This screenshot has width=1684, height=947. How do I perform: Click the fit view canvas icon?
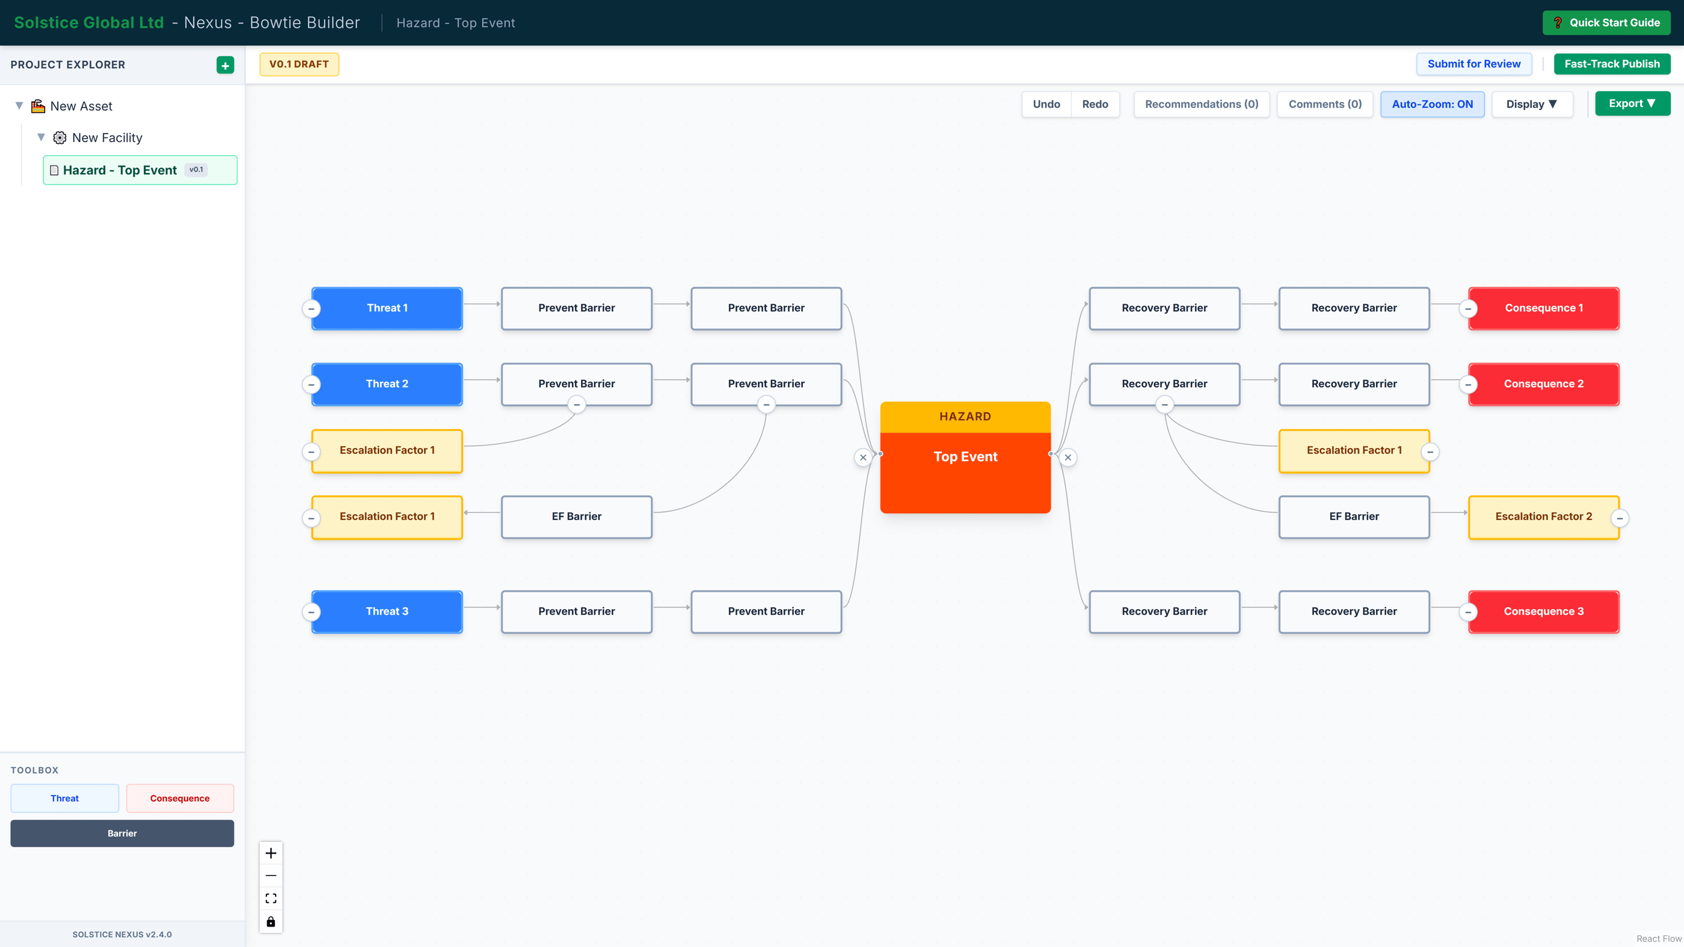[x=271, y=899]
